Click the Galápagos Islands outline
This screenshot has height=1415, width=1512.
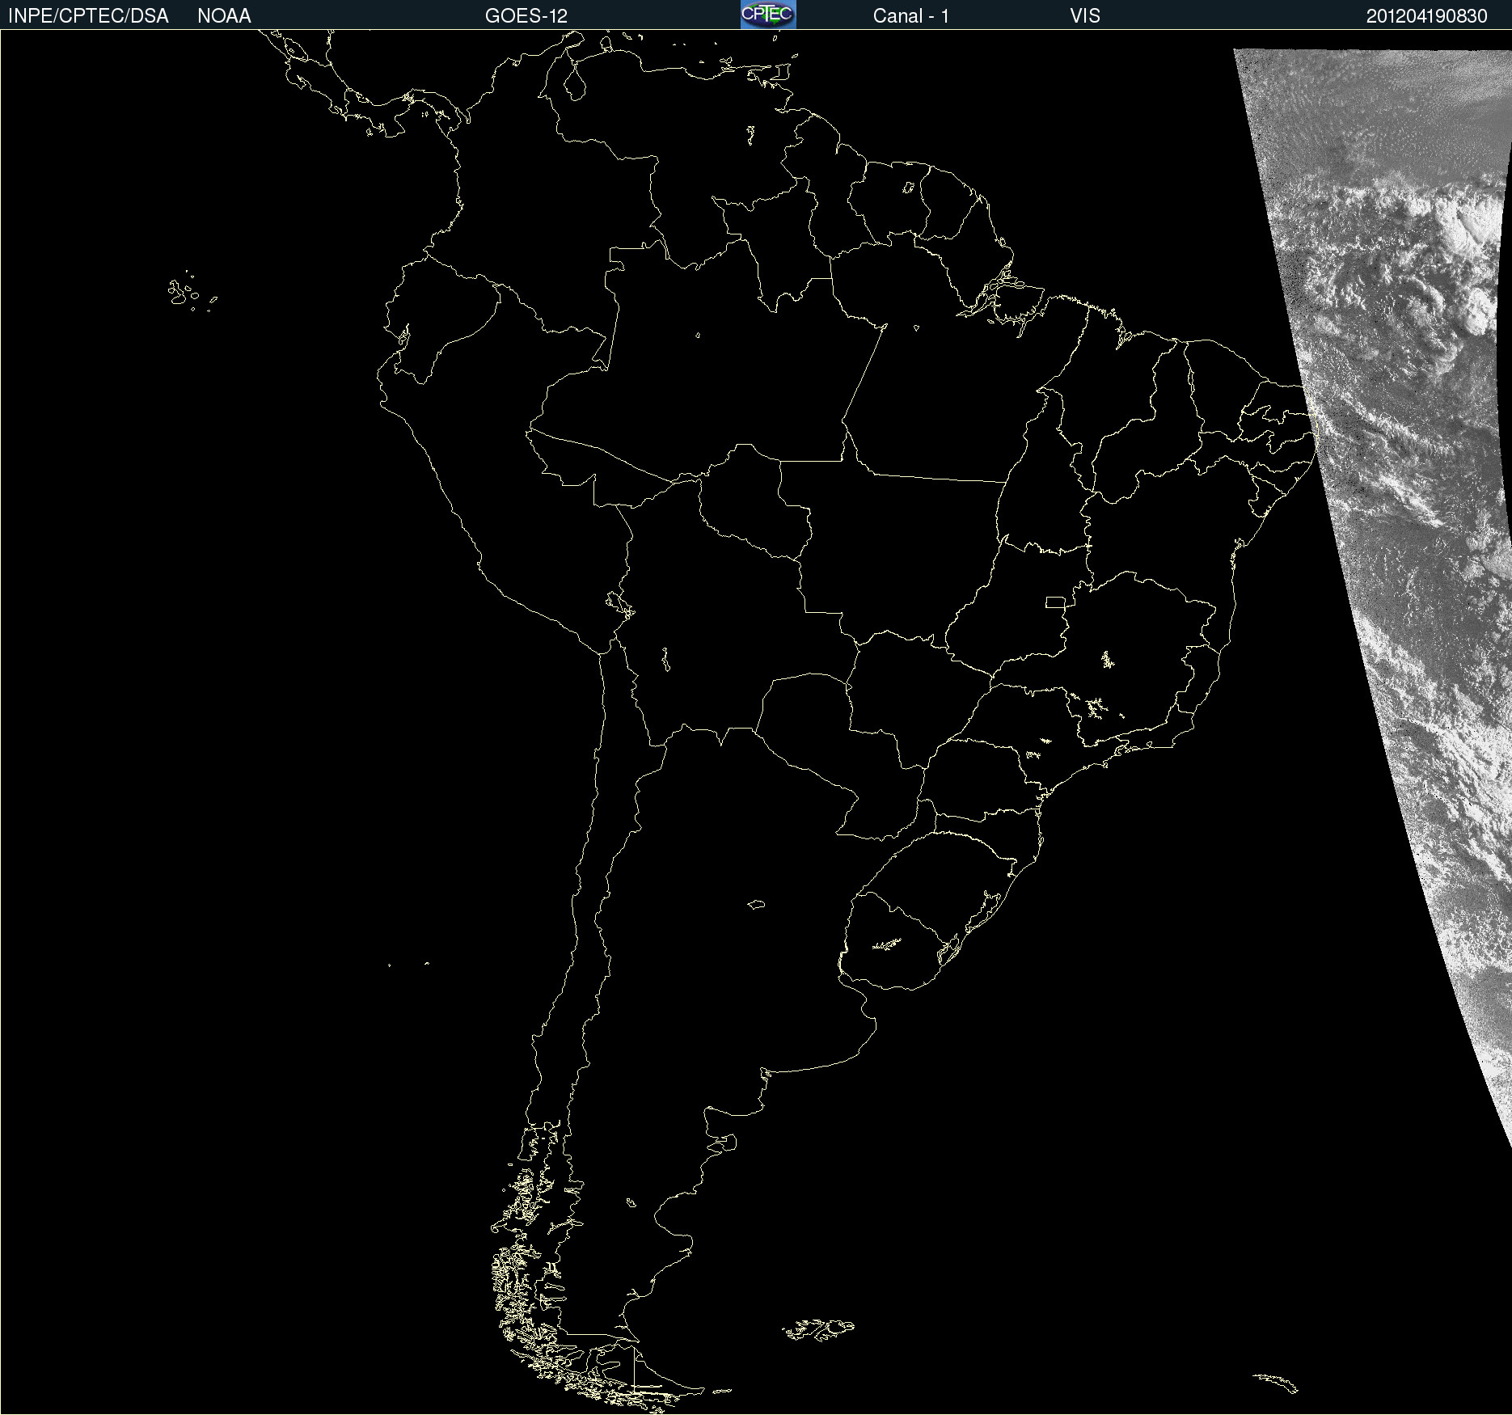pos(191,292)
